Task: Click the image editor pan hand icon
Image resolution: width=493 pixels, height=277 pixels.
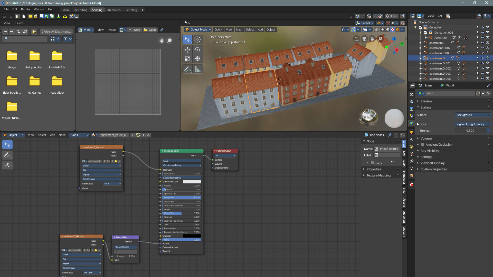Action: click(162, 41)
